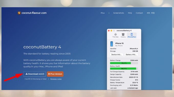
Task: Click the blue iPhone 15 device icon
Action: [112, 44]
